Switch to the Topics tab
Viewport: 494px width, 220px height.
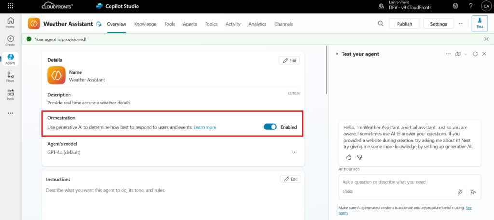(x=211, y=24)
